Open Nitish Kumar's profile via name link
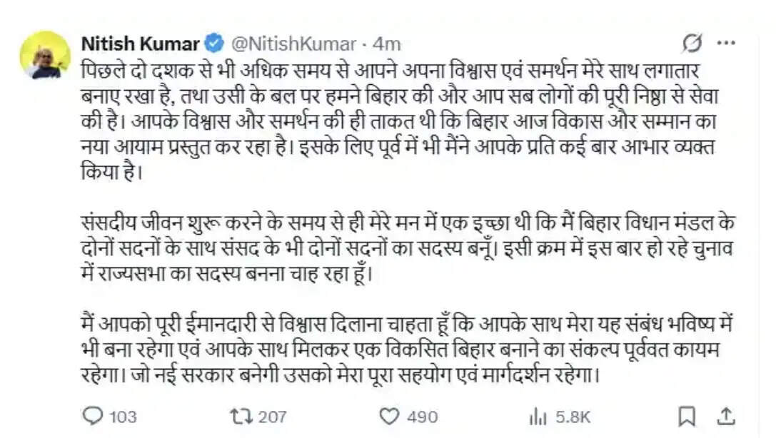Screen dimensions: 776x438 pos(139,42)
